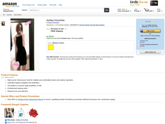The width and height of the screenshot is (165, 124).
Task: Open the Electronics search category dropdown
Action: (34, 10)
